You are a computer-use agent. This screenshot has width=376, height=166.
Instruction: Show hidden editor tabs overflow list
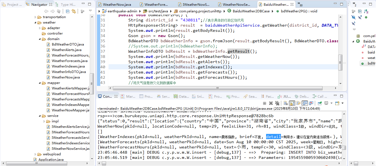(x=300, y=5)
